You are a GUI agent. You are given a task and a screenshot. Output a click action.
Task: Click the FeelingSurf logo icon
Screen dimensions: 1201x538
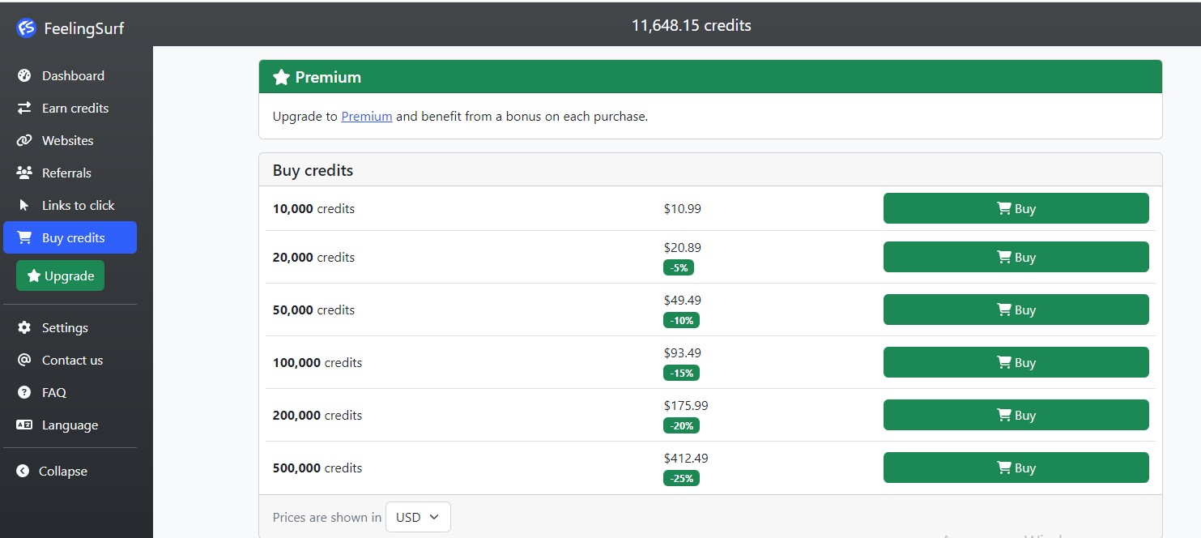27,28
